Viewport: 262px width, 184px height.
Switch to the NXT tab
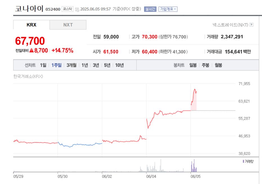pyautogui.click(x=68, y=25)
